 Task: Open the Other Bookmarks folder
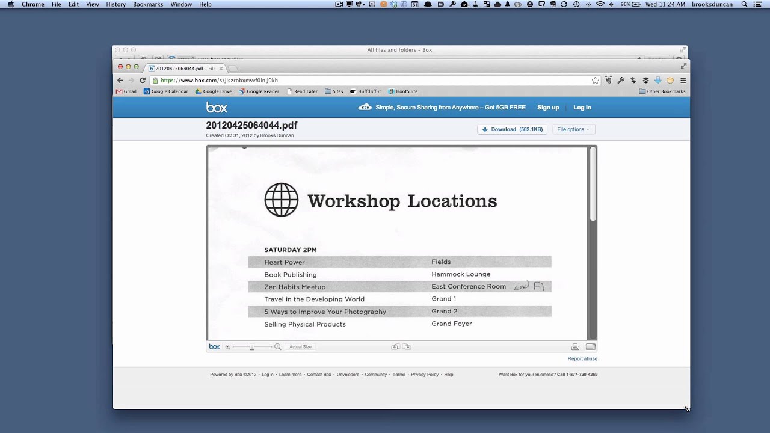coord(662,91)
